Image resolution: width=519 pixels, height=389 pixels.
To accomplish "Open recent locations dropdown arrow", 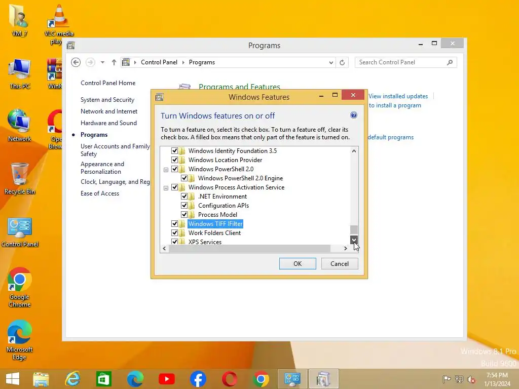I will [x=102, y=62].
